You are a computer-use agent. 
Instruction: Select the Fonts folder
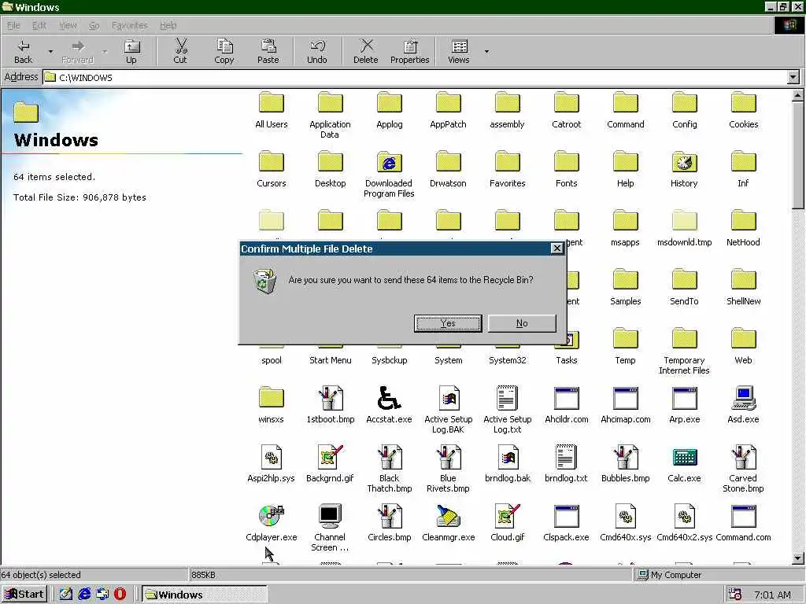pyautogui.click(x=567, y=170)
